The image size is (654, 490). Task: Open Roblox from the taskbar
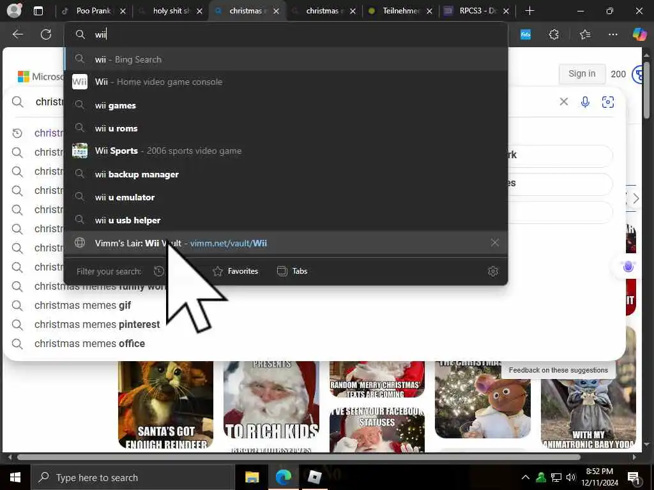pos(314,477)
